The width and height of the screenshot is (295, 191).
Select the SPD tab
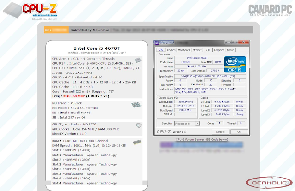(208, 50)
